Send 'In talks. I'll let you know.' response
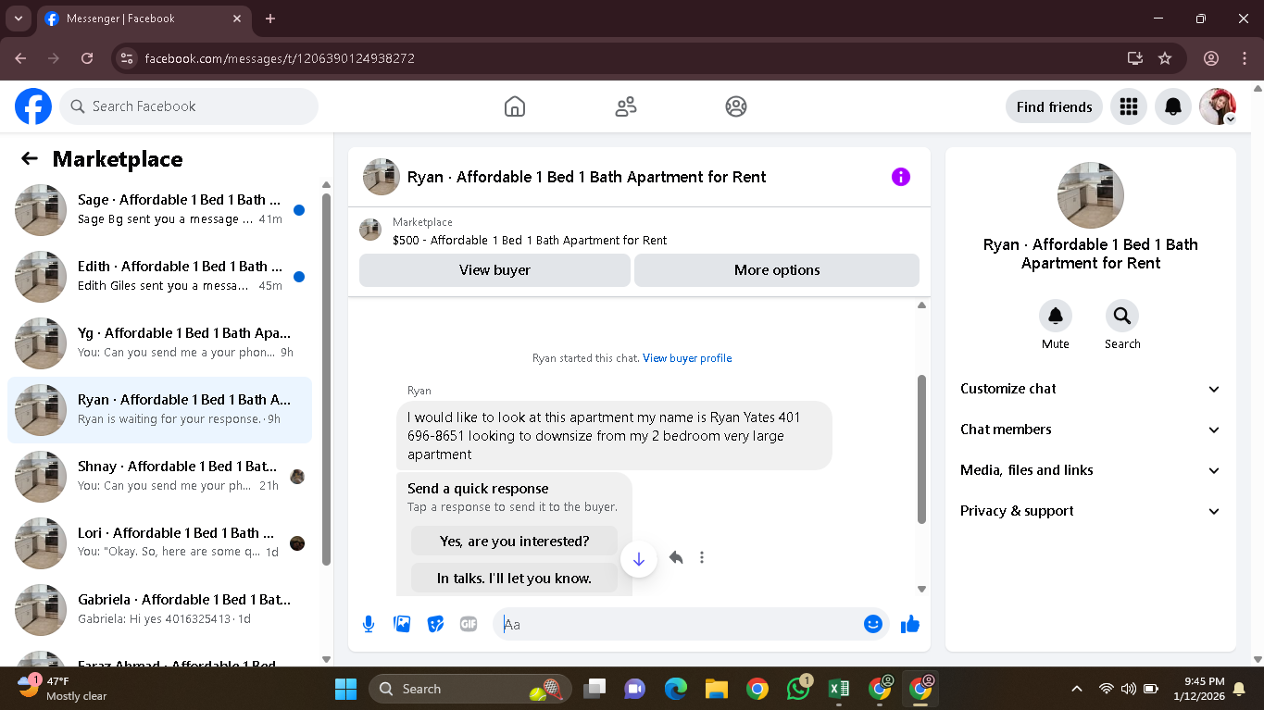 coord(514,579)
